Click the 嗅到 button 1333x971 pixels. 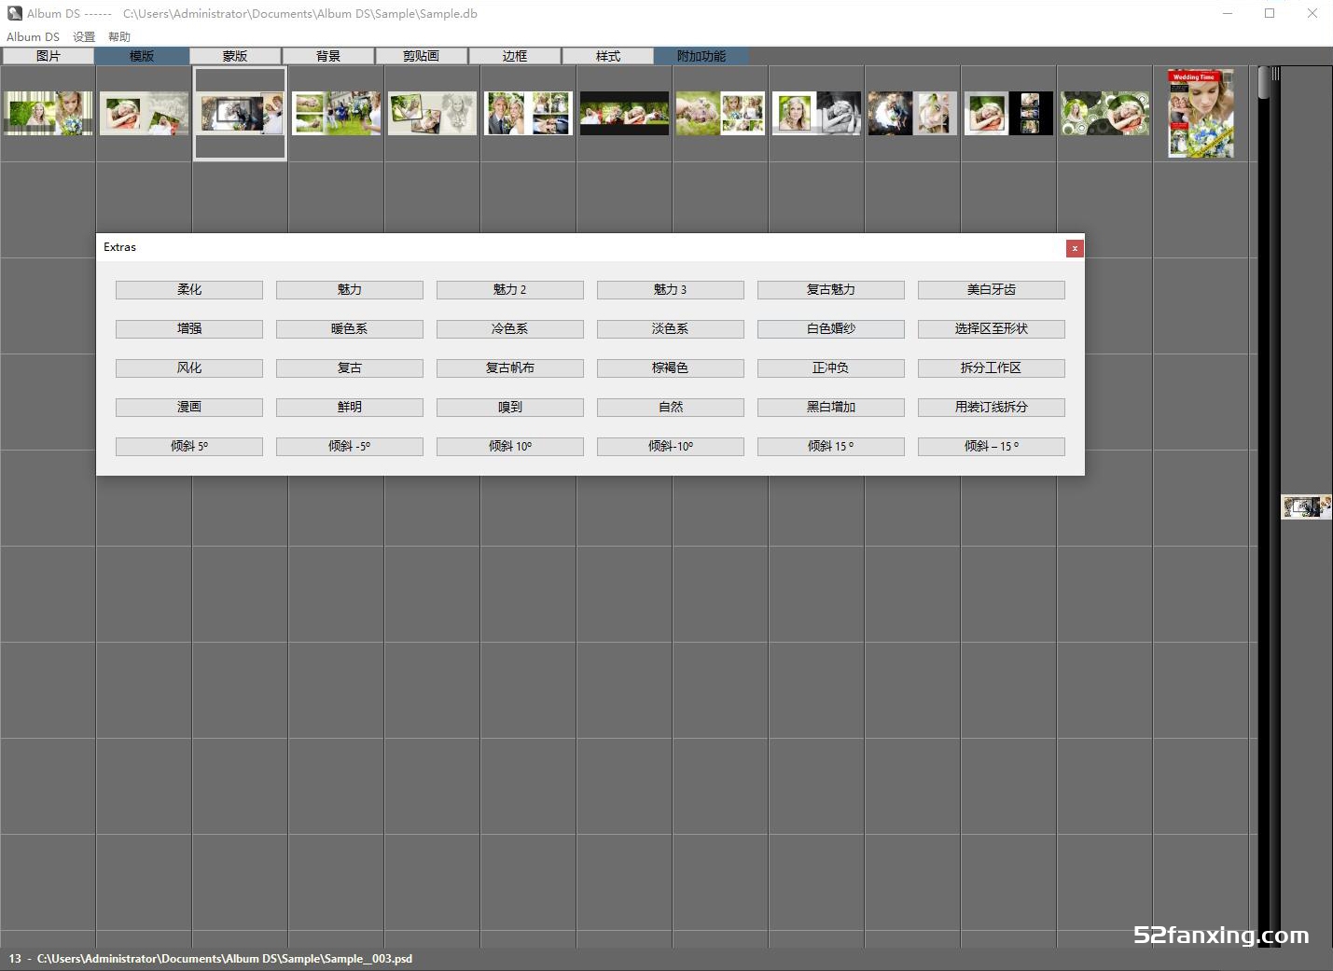pos(510,408)
